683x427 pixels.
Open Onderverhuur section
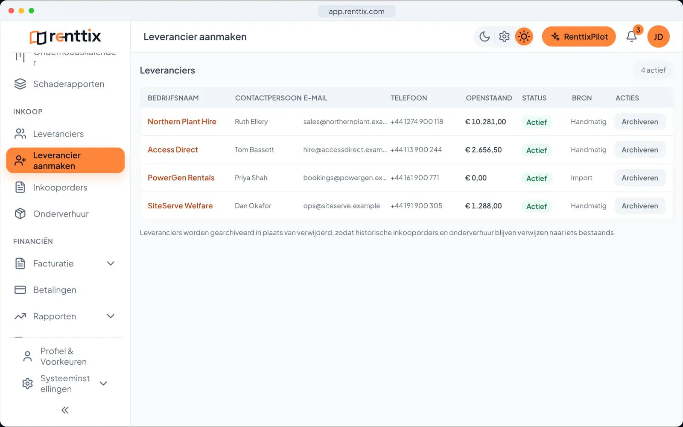coord(65,214)
